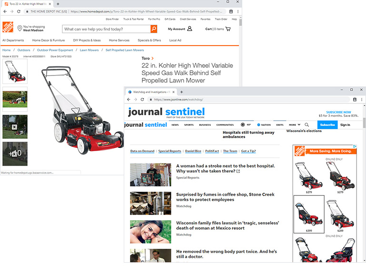Click the weather icon showing 68°
The image size is (366, 267).
pos(243,125)
